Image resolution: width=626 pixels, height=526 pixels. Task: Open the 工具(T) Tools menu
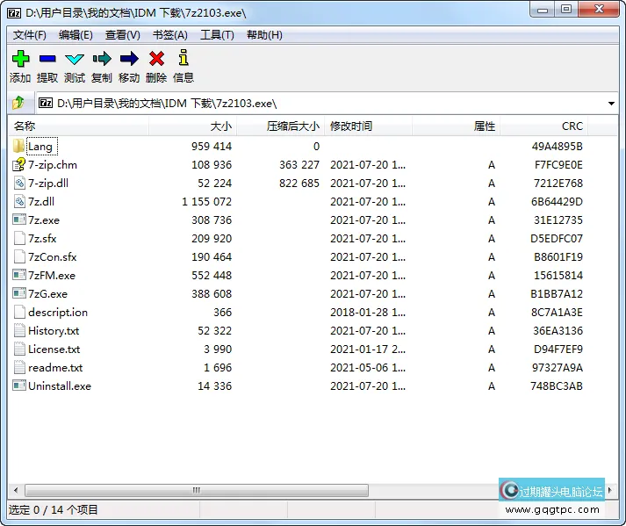[217, 35]
